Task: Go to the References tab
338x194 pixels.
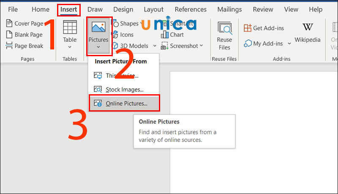Action: 191,9
